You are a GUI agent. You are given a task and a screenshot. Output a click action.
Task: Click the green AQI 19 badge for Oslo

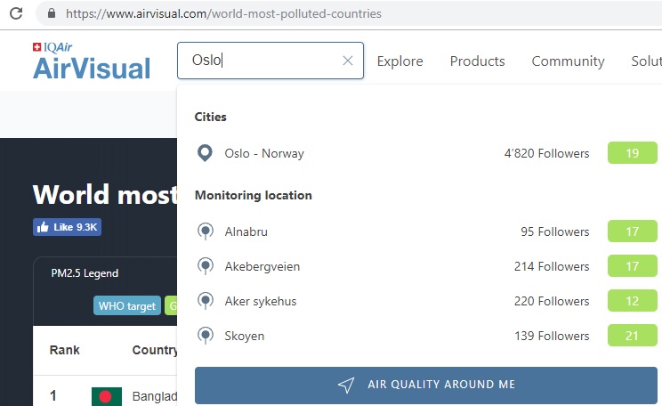633,153
